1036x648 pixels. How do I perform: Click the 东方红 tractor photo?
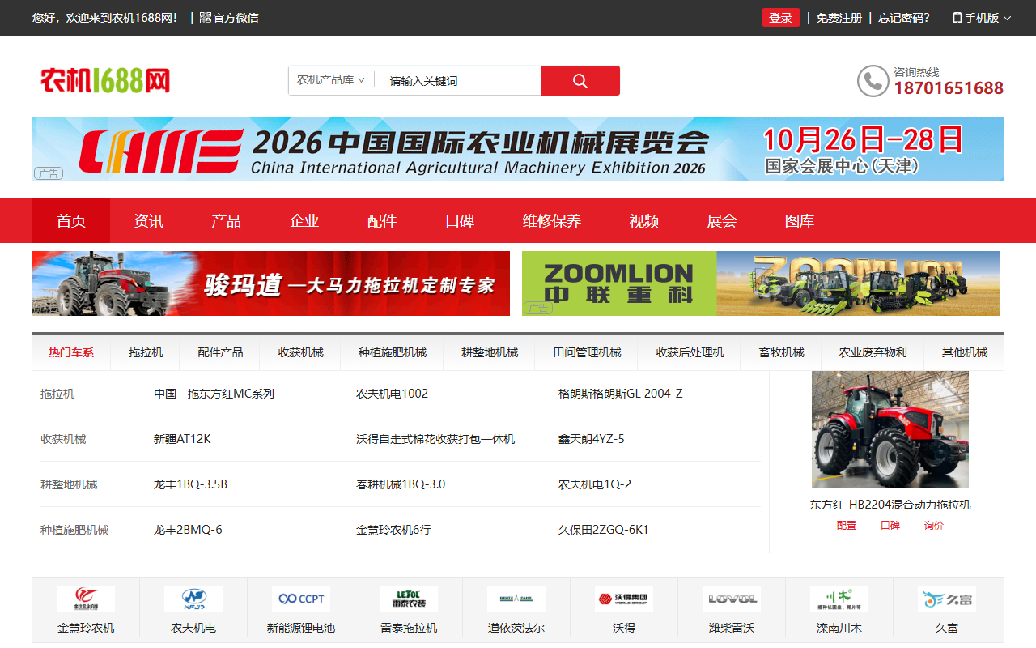tap(890, 430)
